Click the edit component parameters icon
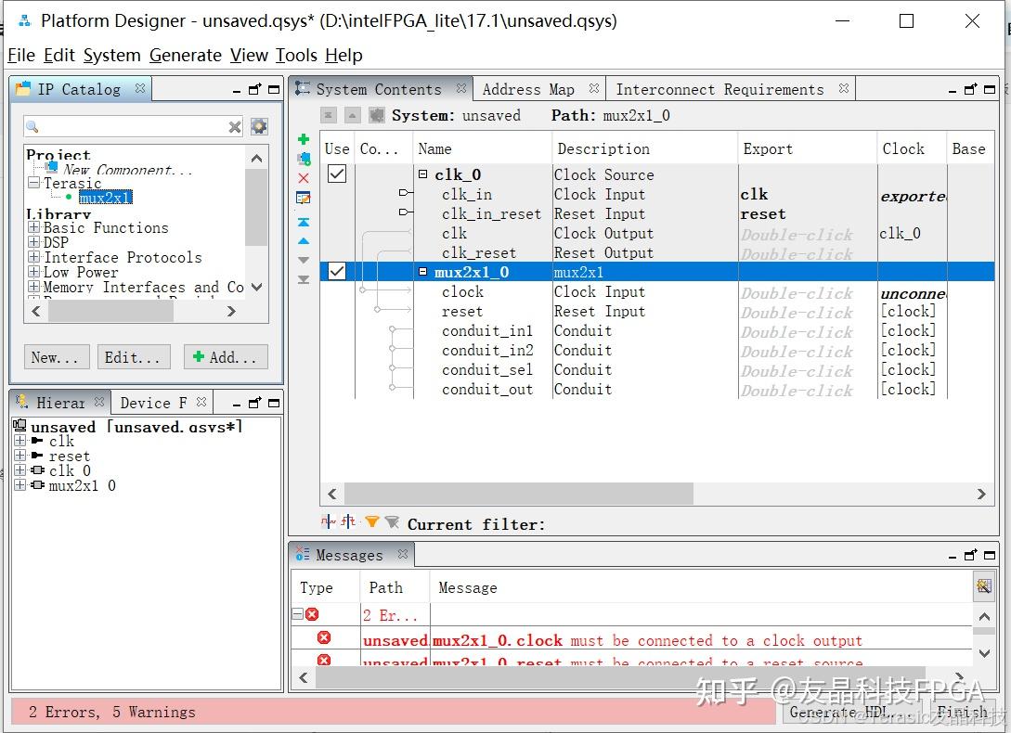This screenshot has width=1011, height=733. (x=304, y=198)
